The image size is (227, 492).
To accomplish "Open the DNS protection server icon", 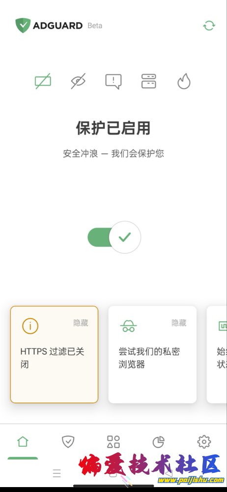I will point(148,81).
